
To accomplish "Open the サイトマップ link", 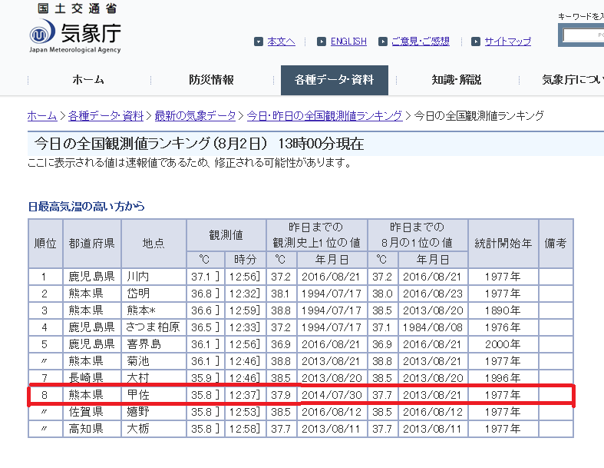I will tap(507, 41).
